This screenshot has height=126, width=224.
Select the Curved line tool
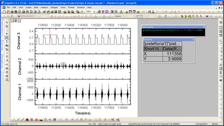coord(7,64)
